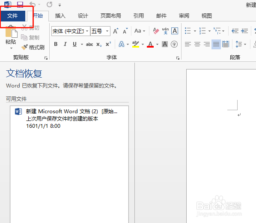Open the 剪贴板 dialog launcher
Screen dimensions: 256x223
click(46, 58)
